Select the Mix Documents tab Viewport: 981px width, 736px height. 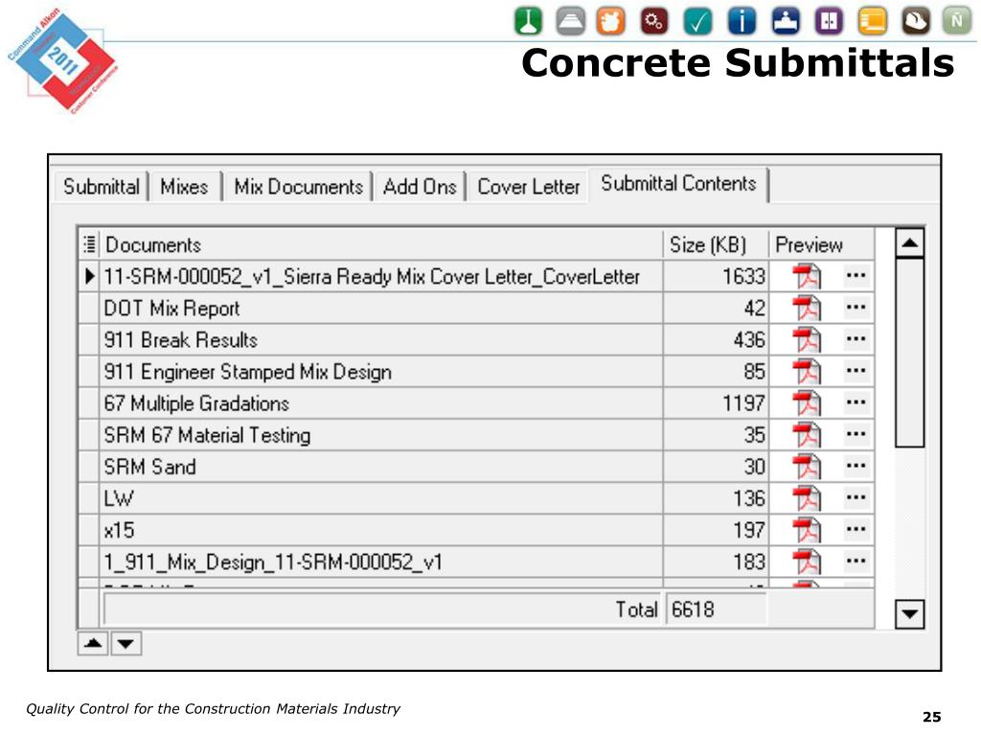(298, 187)
